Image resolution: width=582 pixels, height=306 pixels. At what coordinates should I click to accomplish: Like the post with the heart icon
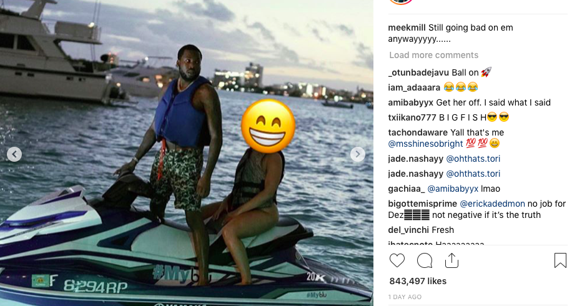click(x=397, y=260)
